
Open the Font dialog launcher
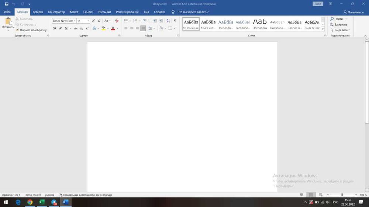pyautogui.click(x=119, y=36)
